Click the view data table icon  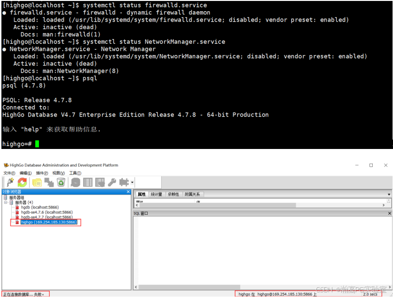tap(88, 182)
